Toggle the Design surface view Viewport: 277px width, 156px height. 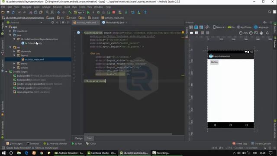(191, 27)
